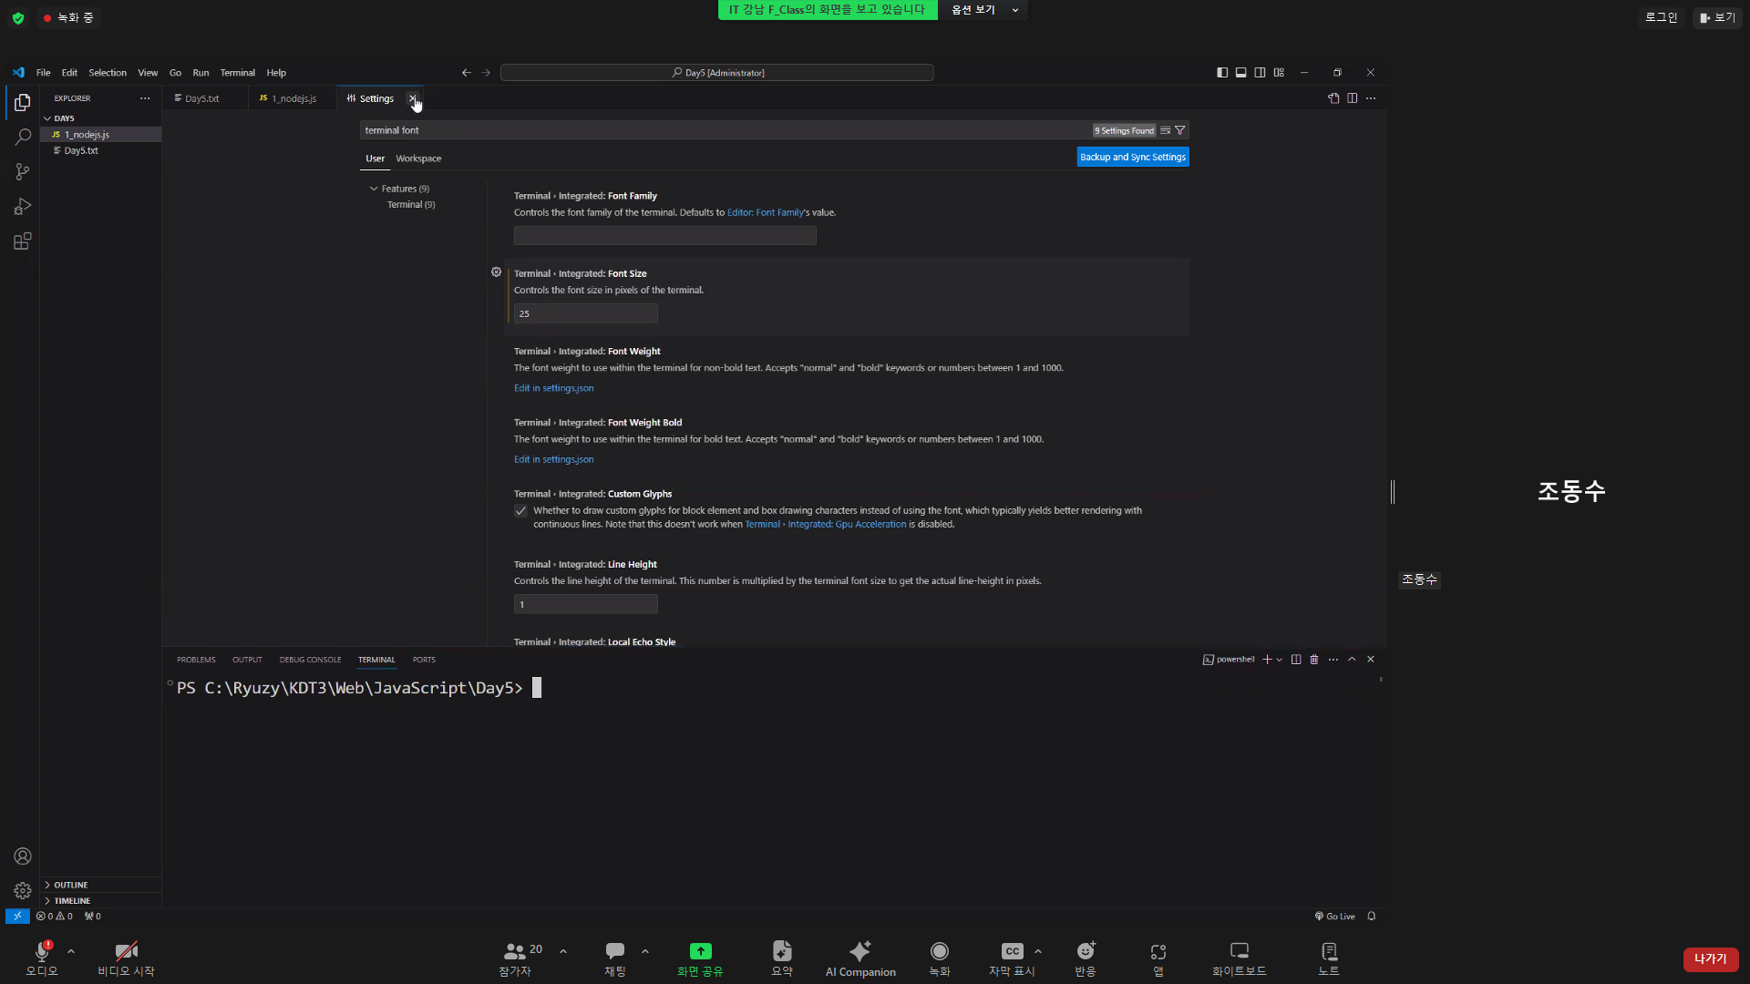
Task: Toggle the primary side bar layout button
Action: point(1221,73)
